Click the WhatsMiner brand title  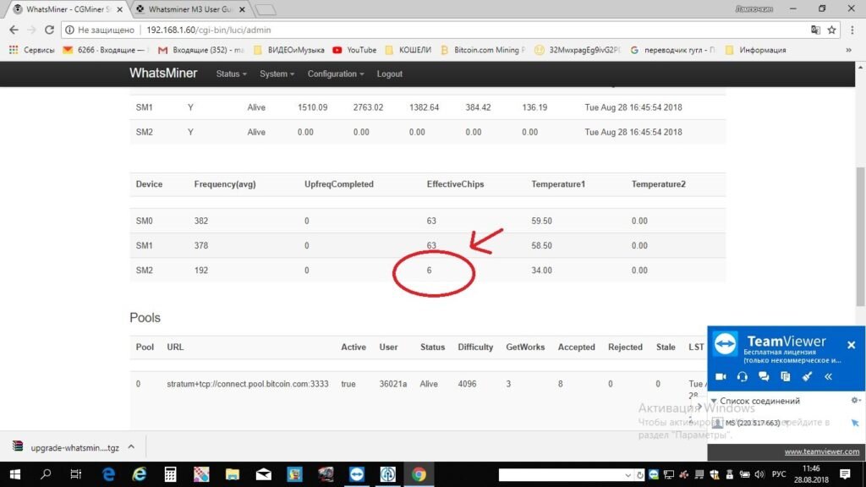point(163,74)
